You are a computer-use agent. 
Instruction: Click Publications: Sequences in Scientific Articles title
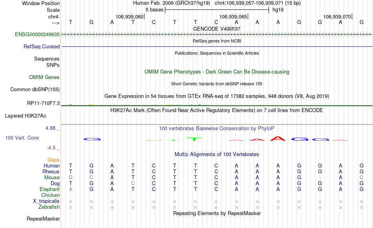217,53
